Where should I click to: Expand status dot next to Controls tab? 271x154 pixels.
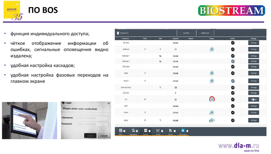[150, 130]
